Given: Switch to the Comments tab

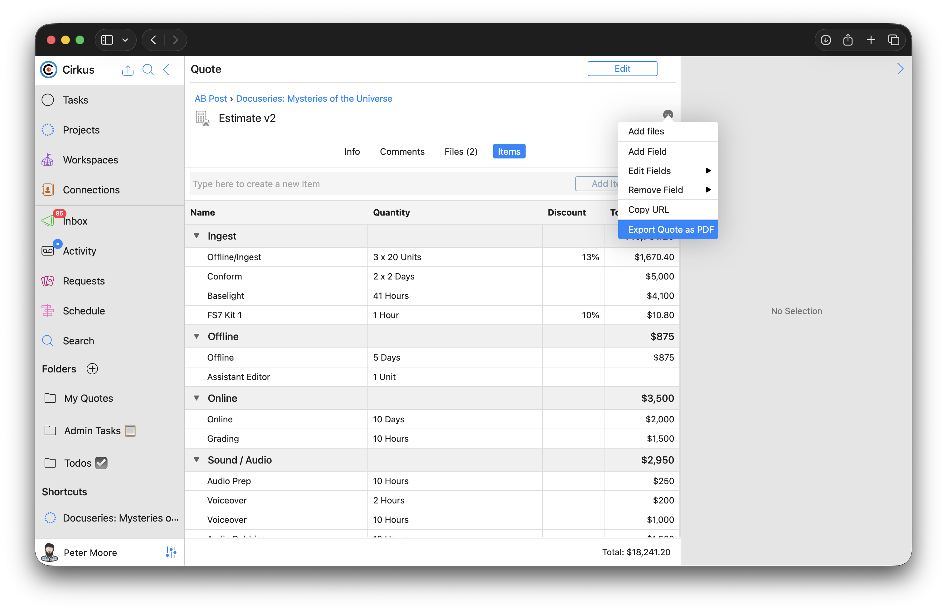Looking at the screenshot, I should 402,151.
